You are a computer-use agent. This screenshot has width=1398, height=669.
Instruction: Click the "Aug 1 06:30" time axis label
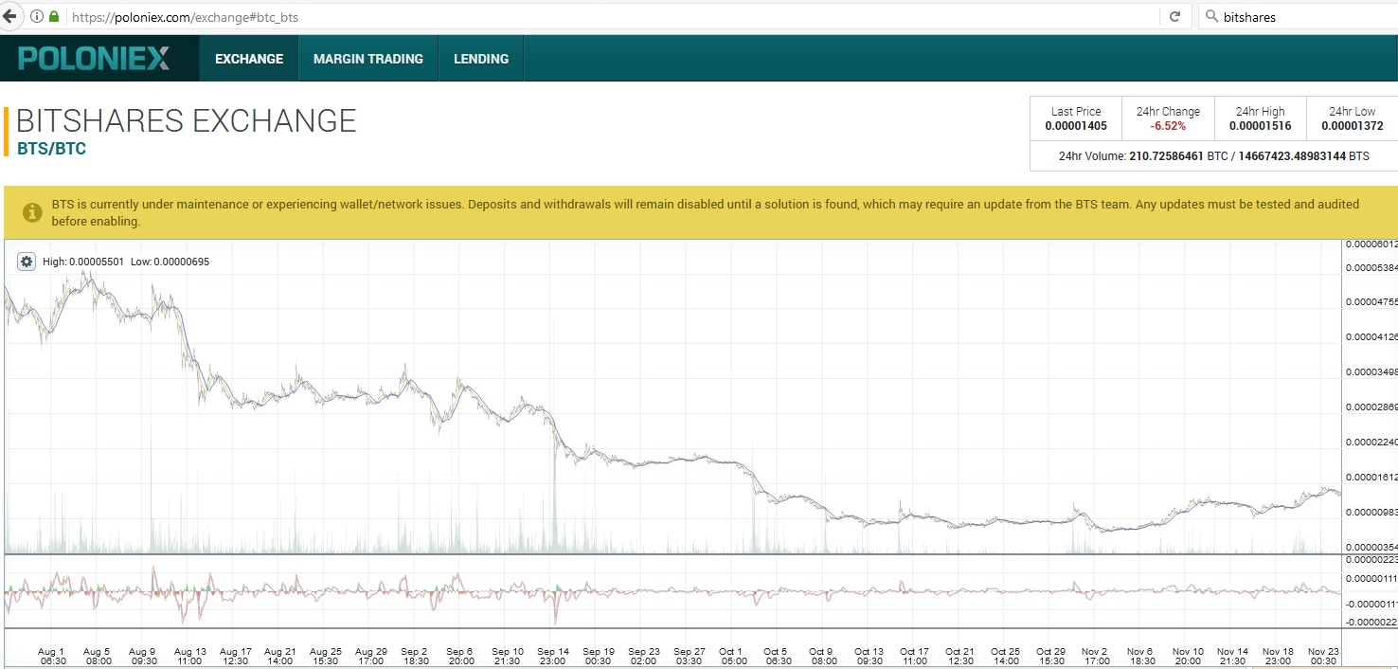click(x=52, y=656)
